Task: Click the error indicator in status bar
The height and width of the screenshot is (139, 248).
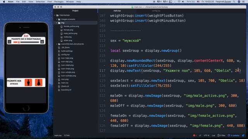Action: [x=195, y=136]
